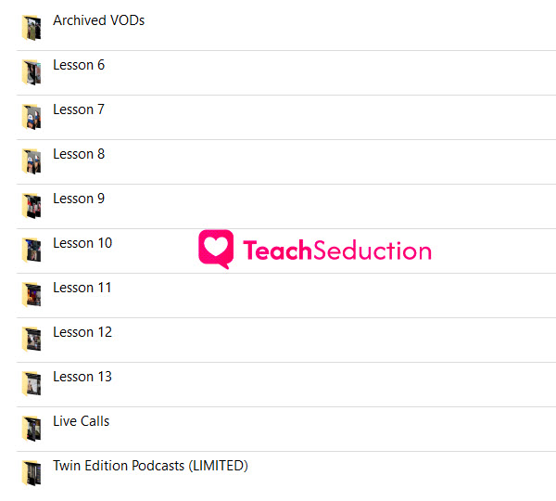Screen dimensions: 556x501
Task: Click the Lesson 13 label
Action: 82,377
